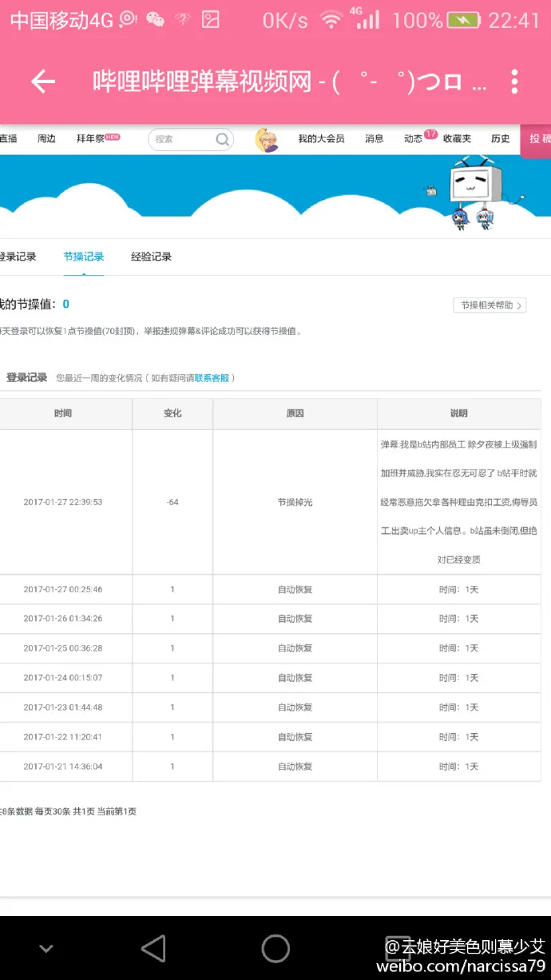Select the 2017-01-25 00:36:28 row
The width and height of the screenshot is (551, 980).
[x=270, y=648]
